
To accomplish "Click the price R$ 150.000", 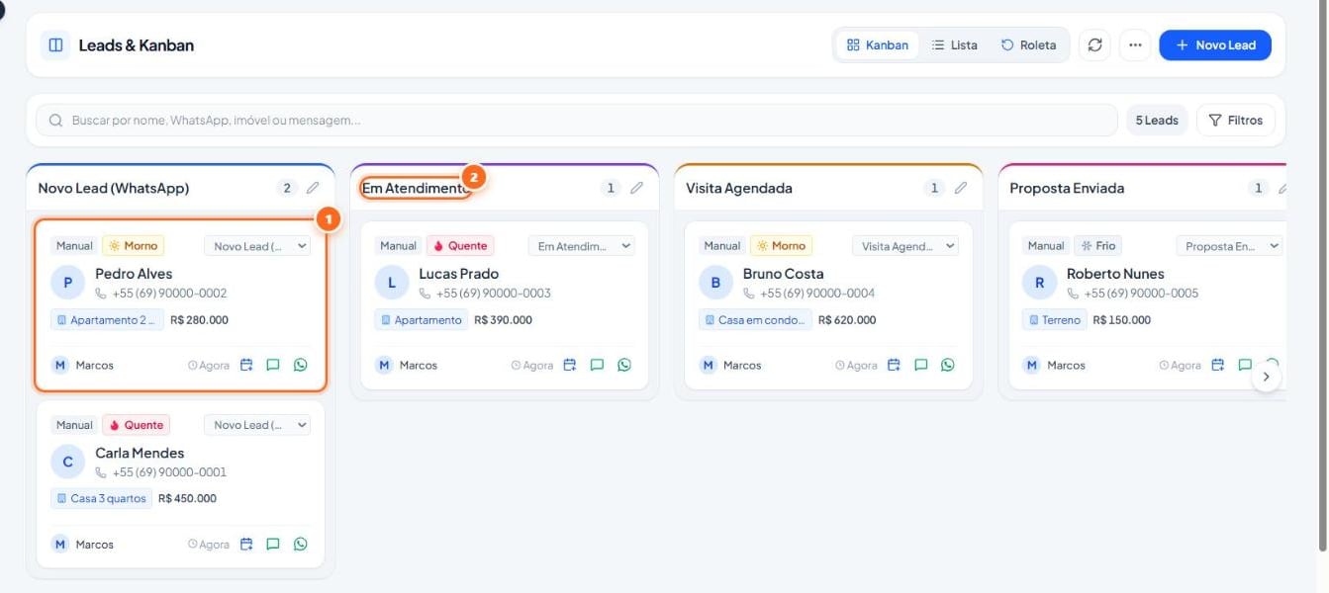I will coord(1122,320).
